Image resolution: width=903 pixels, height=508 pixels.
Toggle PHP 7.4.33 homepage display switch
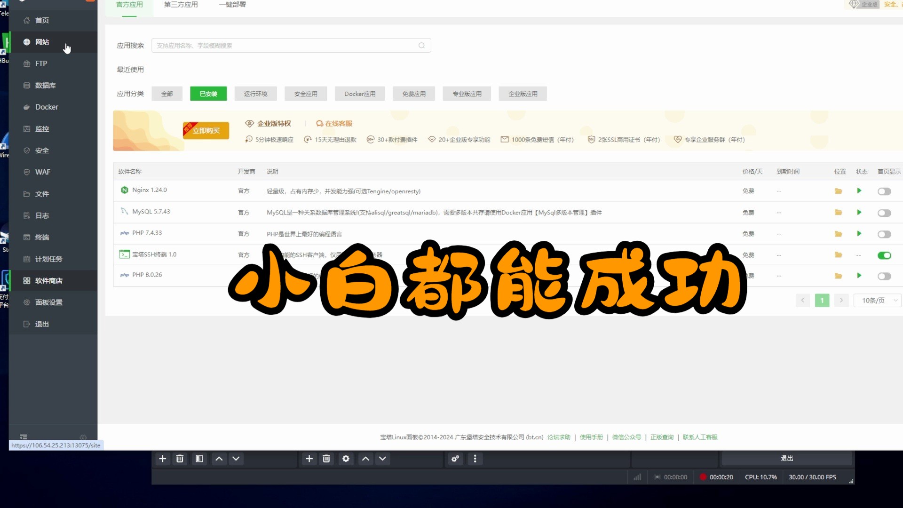884,234
